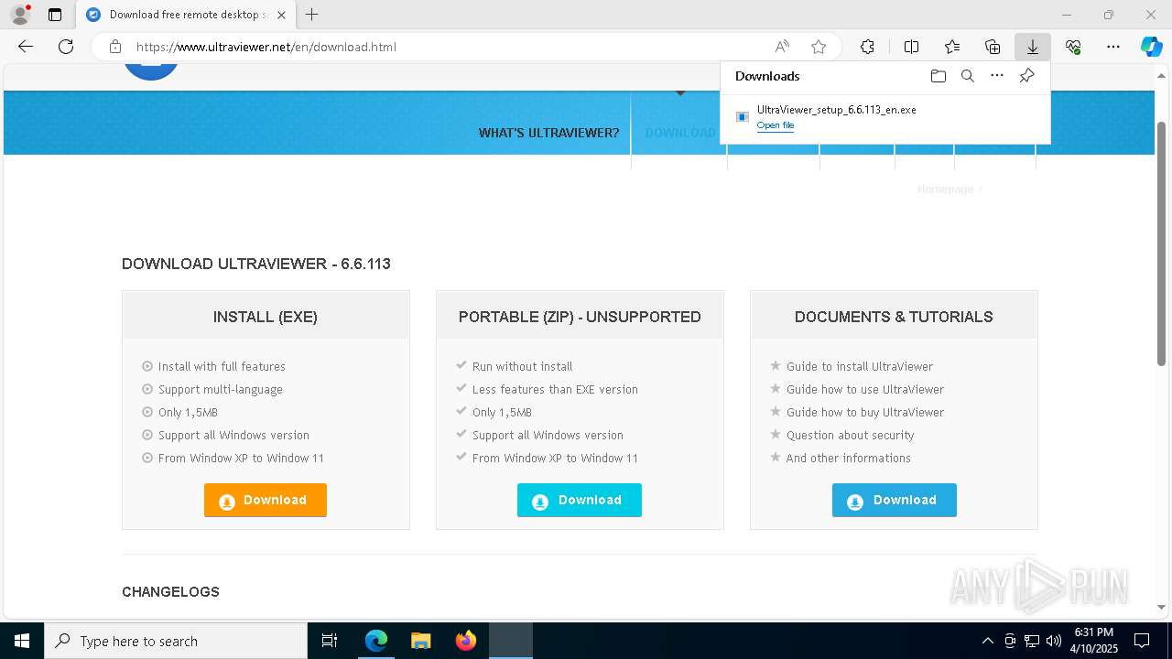Screen dimensions: 1172x659
Task: Click the blue Download button for Documents & Tutorials
Action: coord(895,500)
